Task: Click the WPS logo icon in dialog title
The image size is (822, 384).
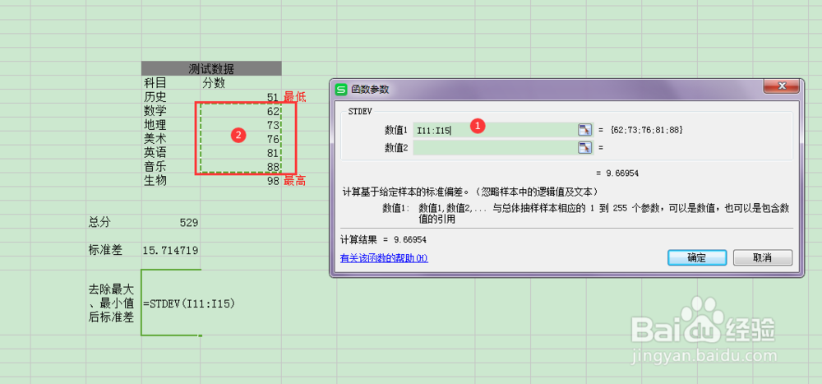Action: (x=341, y=89)
